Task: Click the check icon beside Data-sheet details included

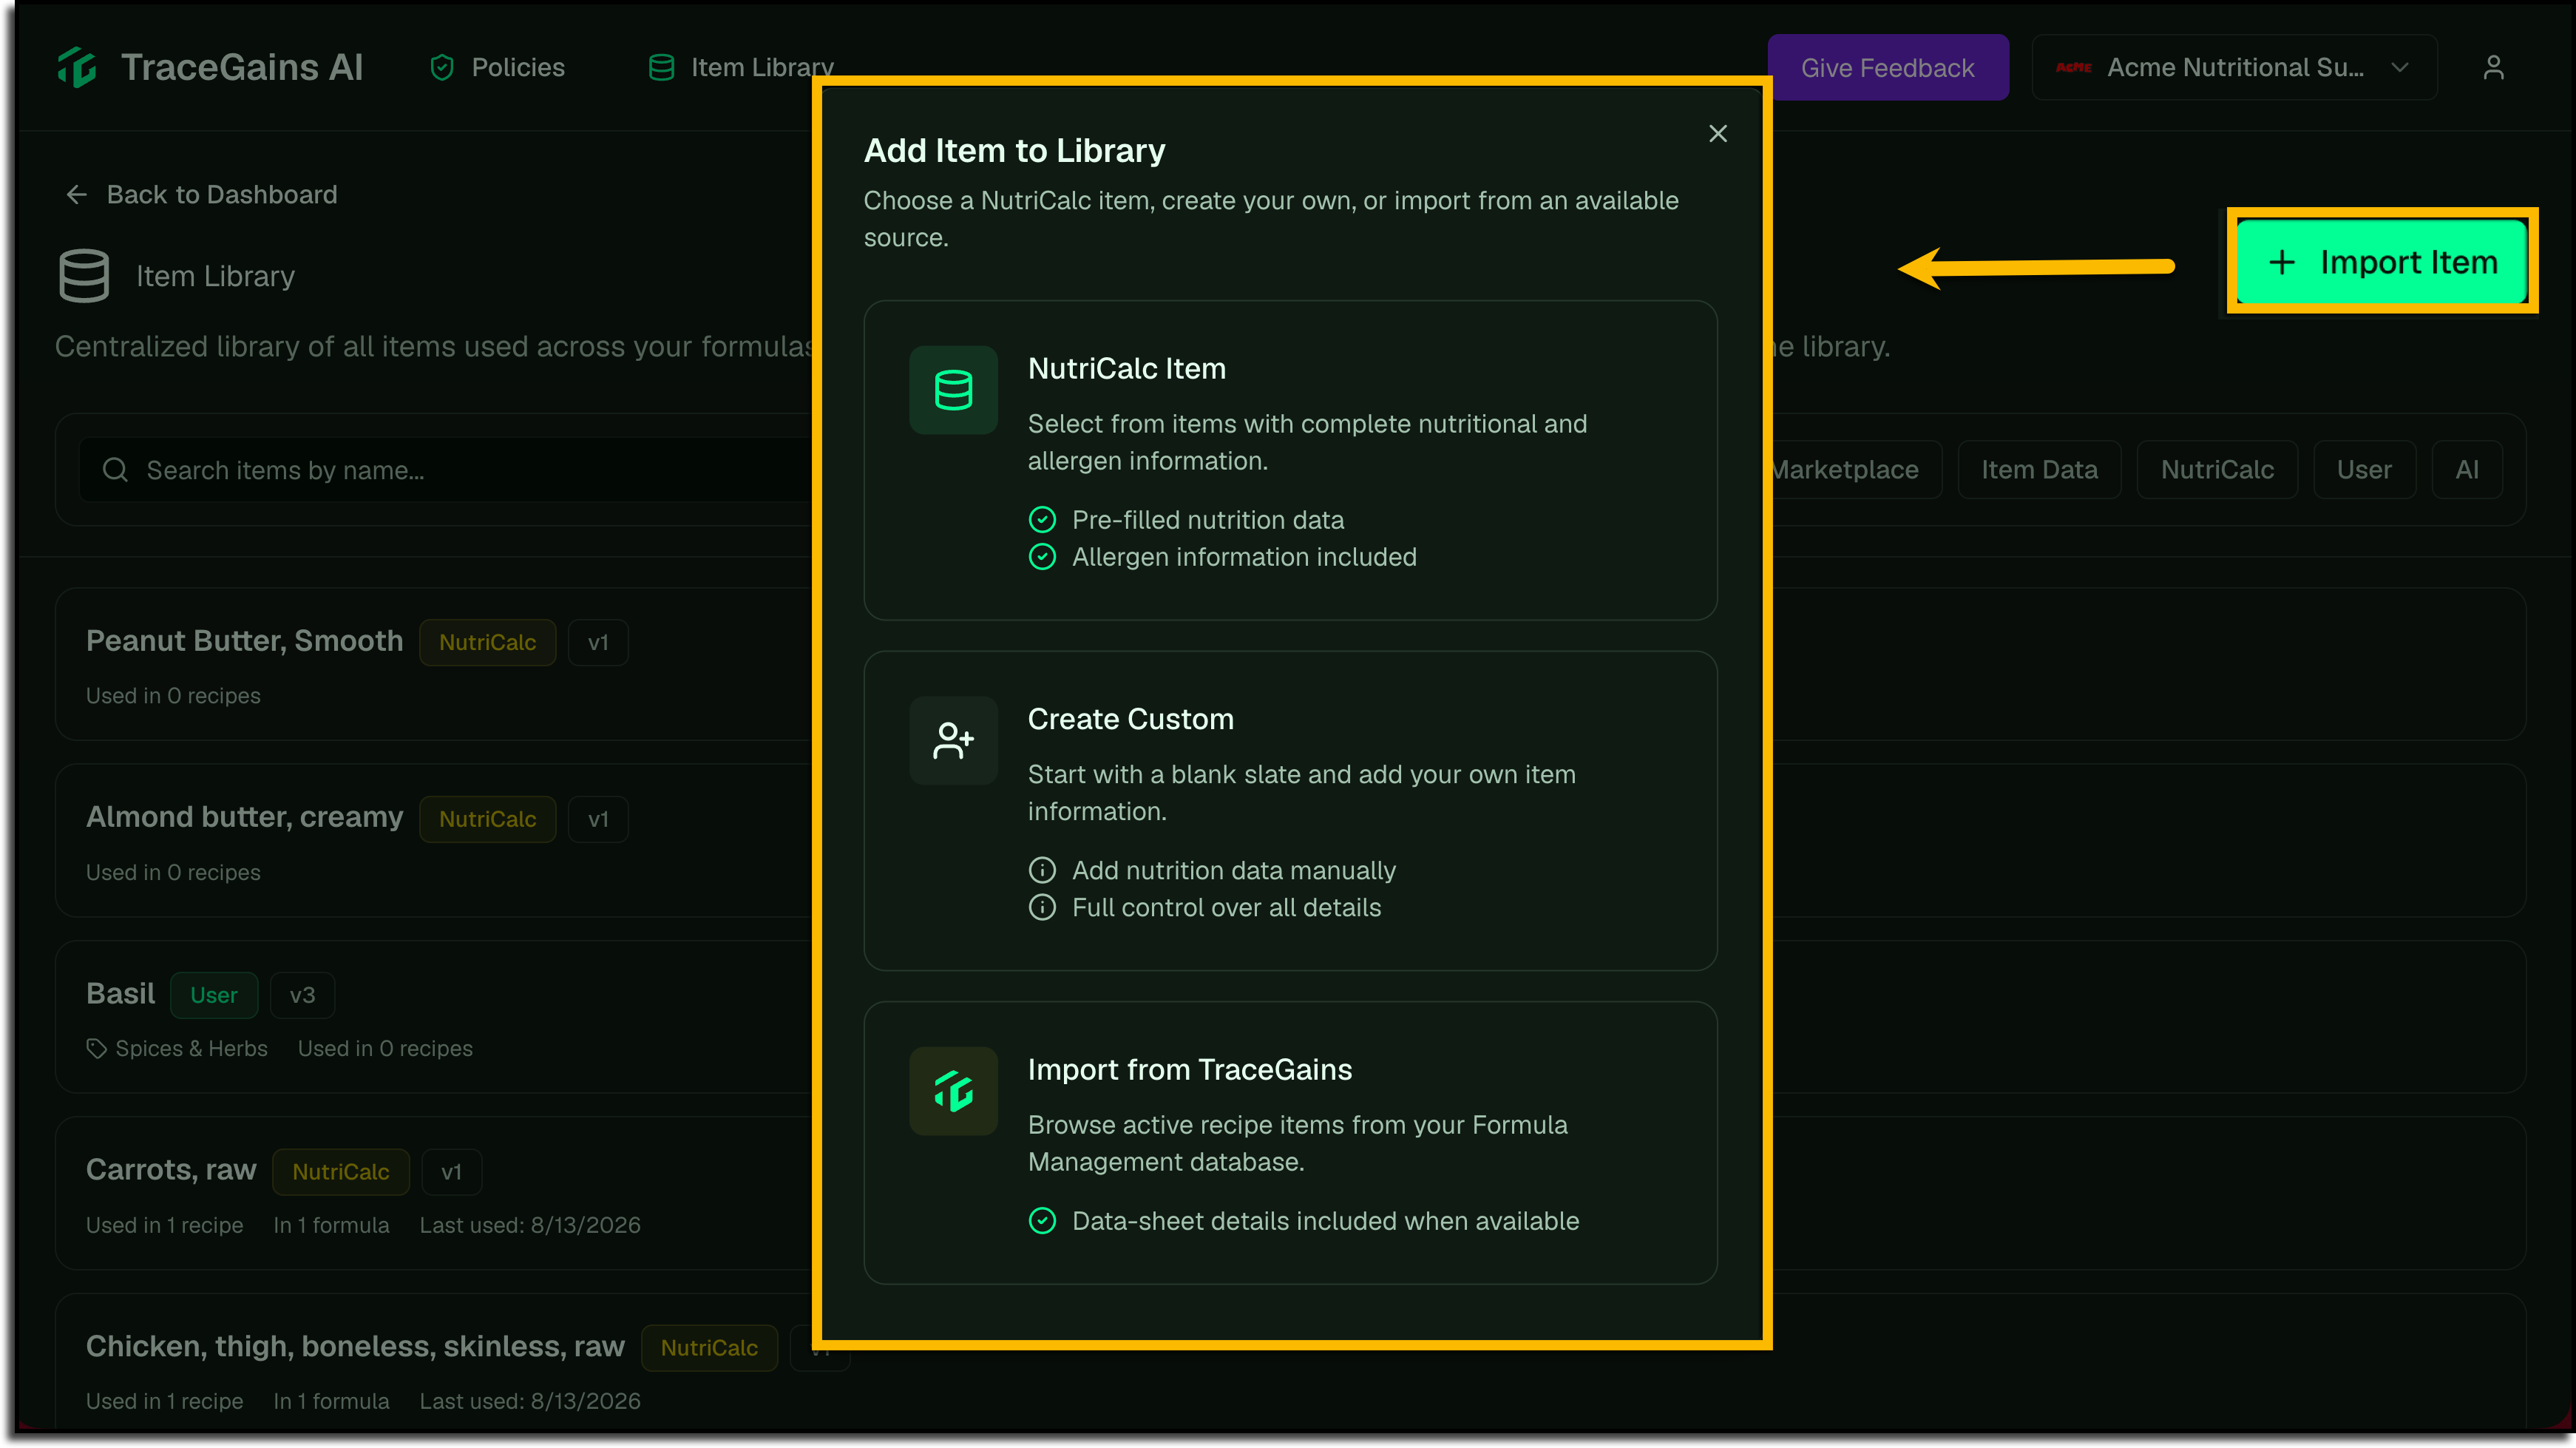Action: 1042,1221
